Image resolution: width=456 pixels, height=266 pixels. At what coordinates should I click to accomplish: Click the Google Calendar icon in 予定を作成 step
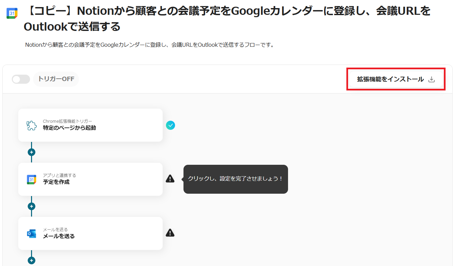(32, 180)
